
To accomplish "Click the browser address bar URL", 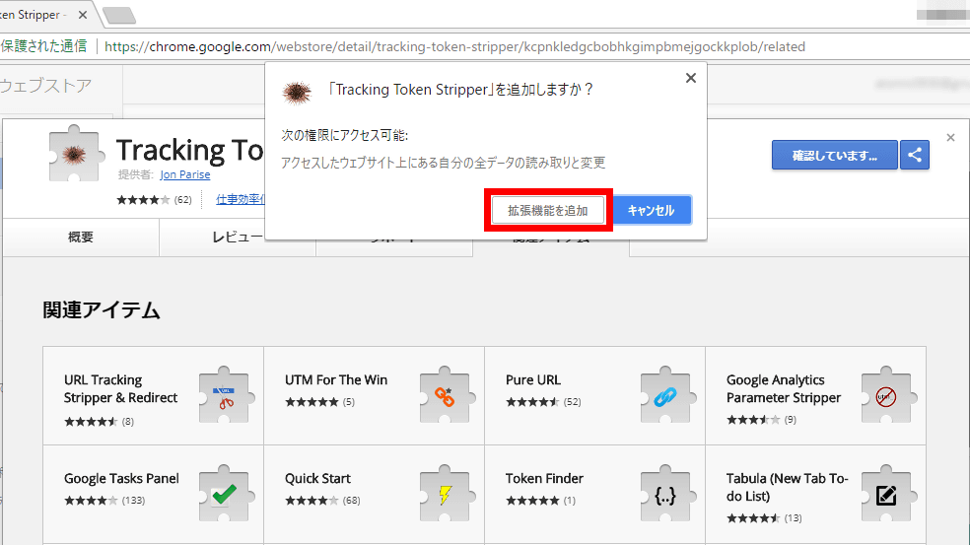I will (454, 46).
